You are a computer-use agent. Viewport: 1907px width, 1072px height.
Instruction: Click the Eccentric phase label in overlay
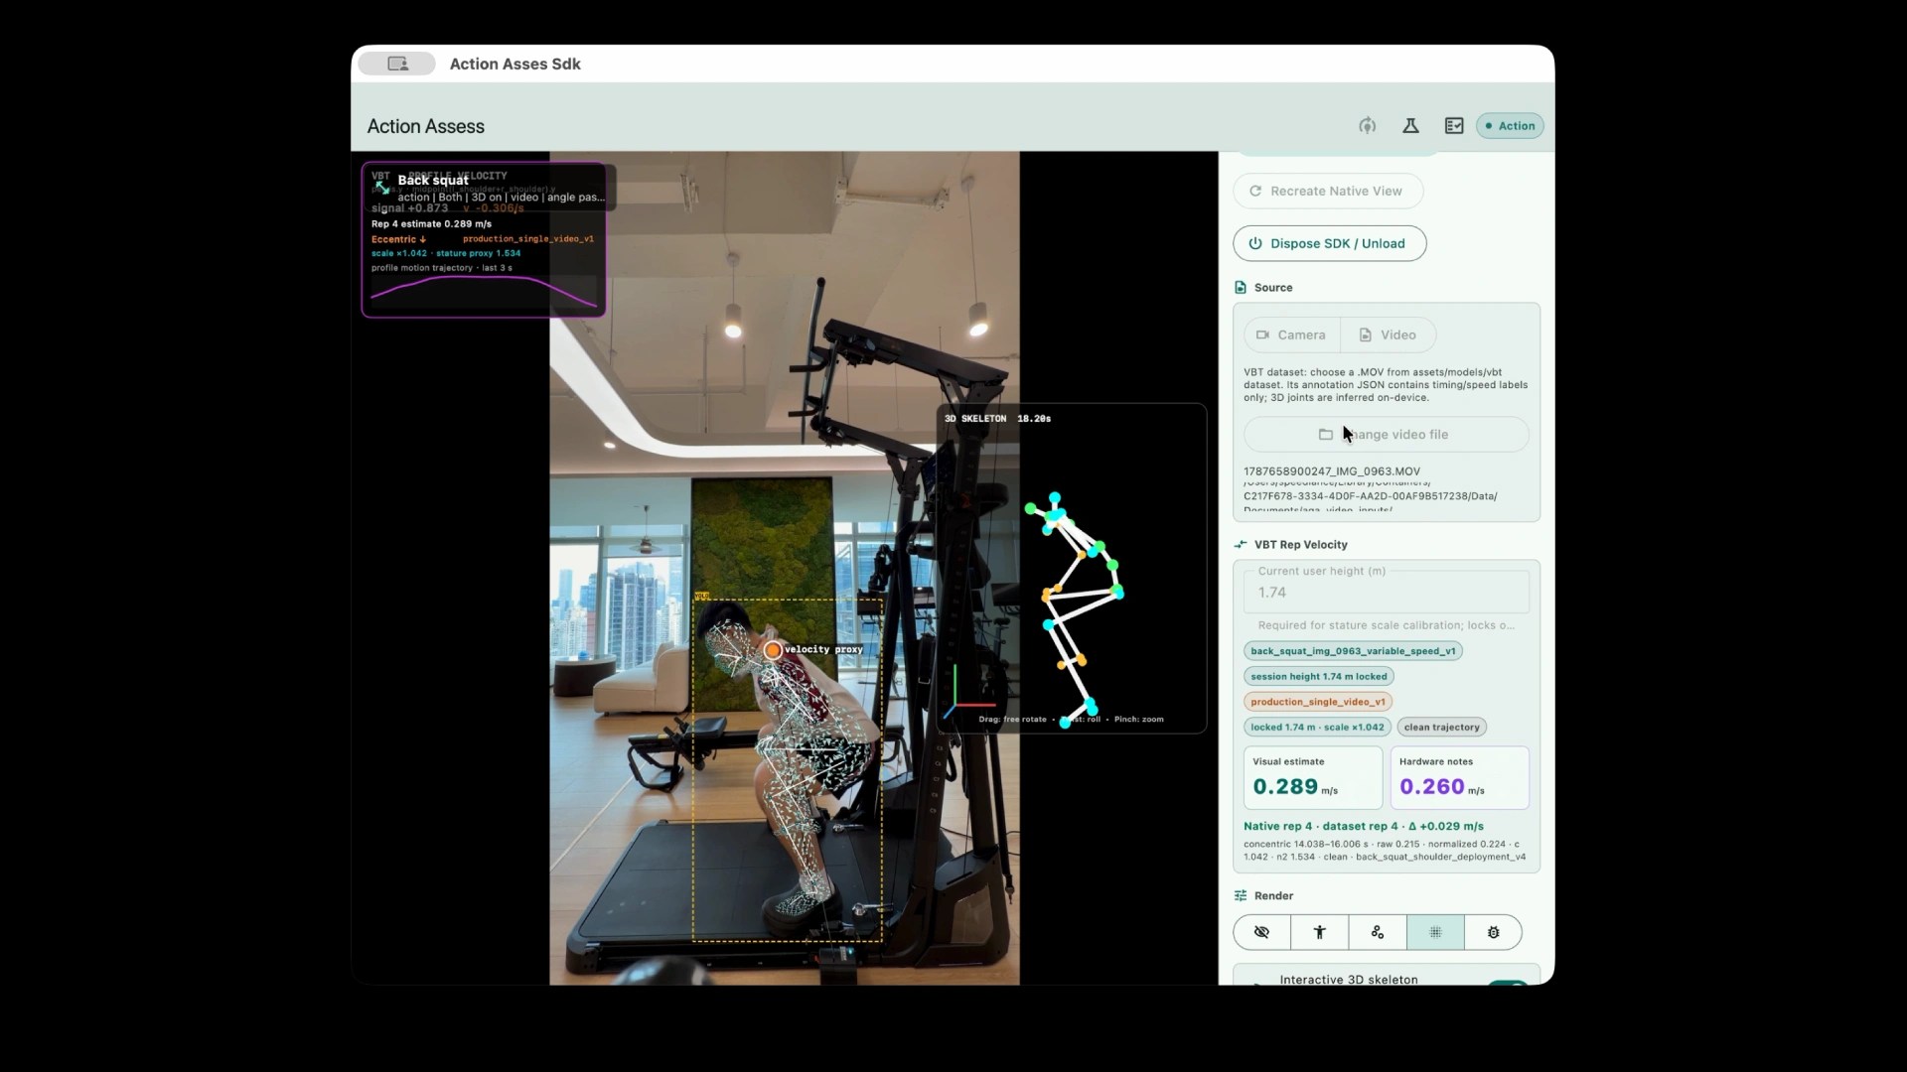(398, 239)
